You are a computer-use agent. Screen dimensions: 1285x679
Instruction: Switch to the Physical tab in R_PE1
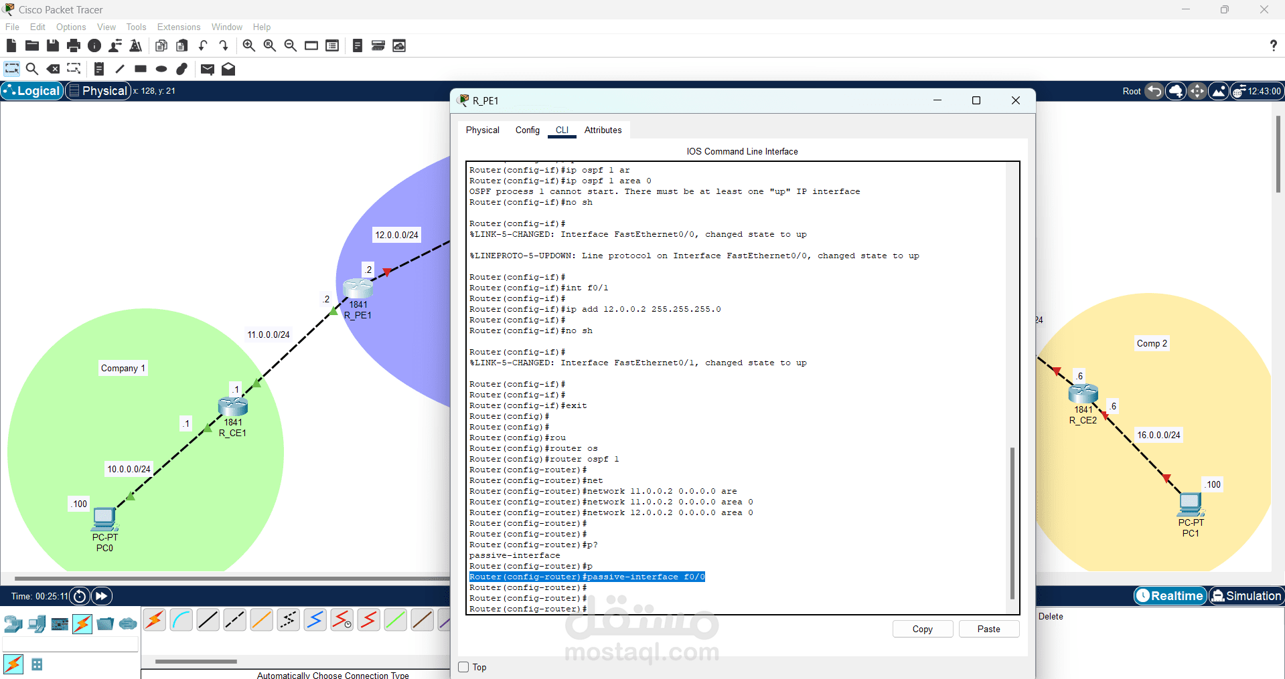click(x=483, y=130)
